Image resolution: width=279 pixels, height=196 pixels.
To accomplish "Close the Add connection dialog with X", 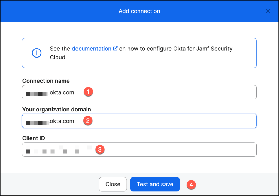I will (268, 11).
